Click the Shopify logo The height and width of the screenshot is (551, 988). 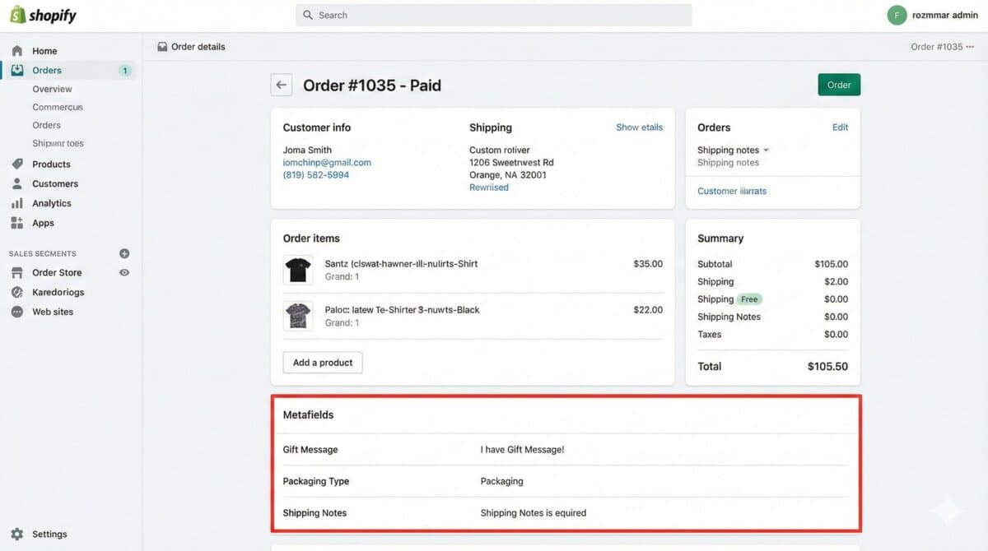pyautogui.click(x=41, y=14)
